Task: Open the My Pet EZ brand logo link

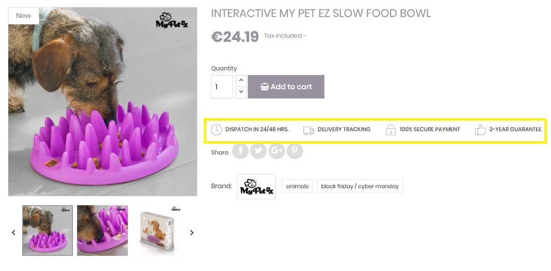Action: (x=256, y=186)
